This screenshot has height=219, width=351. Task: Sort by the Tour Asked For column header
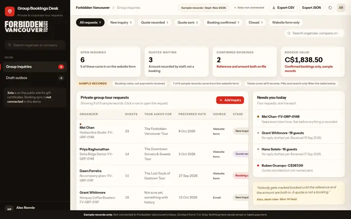pos(158,114)
